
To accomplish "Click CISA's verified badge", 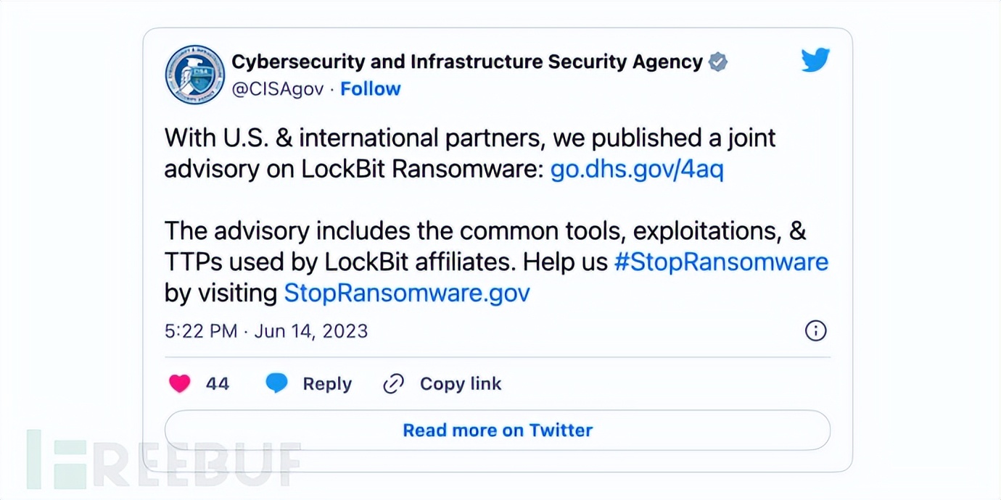I will 717,62.
